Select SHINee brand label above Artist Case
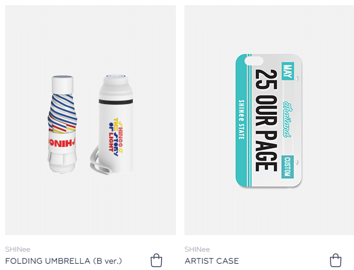This screenshot has width=354, height=270. (197, 249)
